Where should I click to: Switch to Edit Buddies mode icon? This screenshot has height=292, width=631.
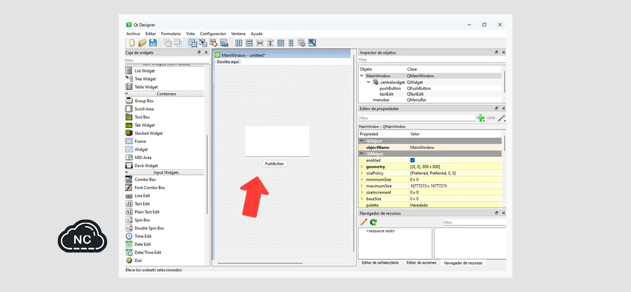pyautogui.click(x=214, y=43)
